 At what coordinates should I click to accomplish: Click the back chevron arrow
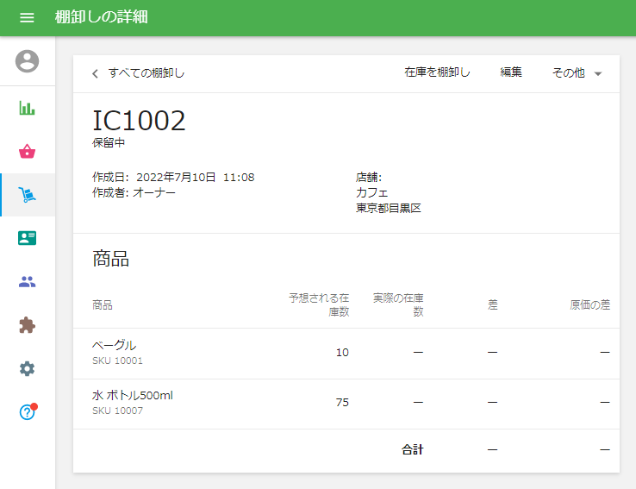[x=95, y=73]
